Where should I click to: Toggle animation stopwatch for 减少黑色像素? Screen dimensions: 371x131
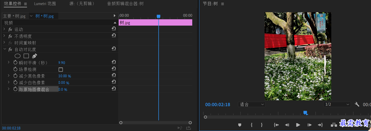pyautogui.click(x=15, y=76)
